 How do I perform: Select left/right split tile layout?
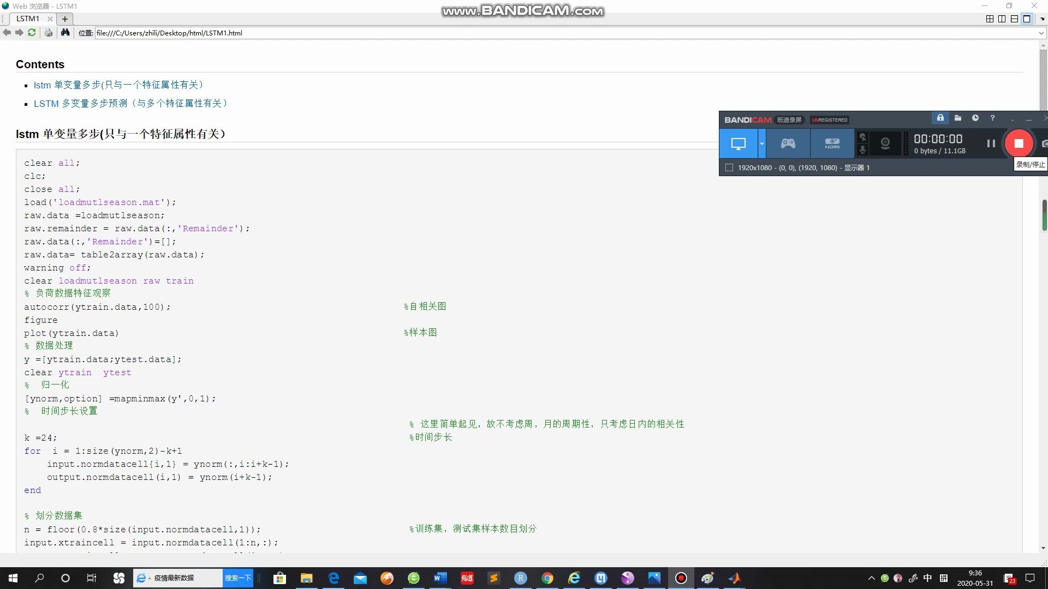point(1002,19)
